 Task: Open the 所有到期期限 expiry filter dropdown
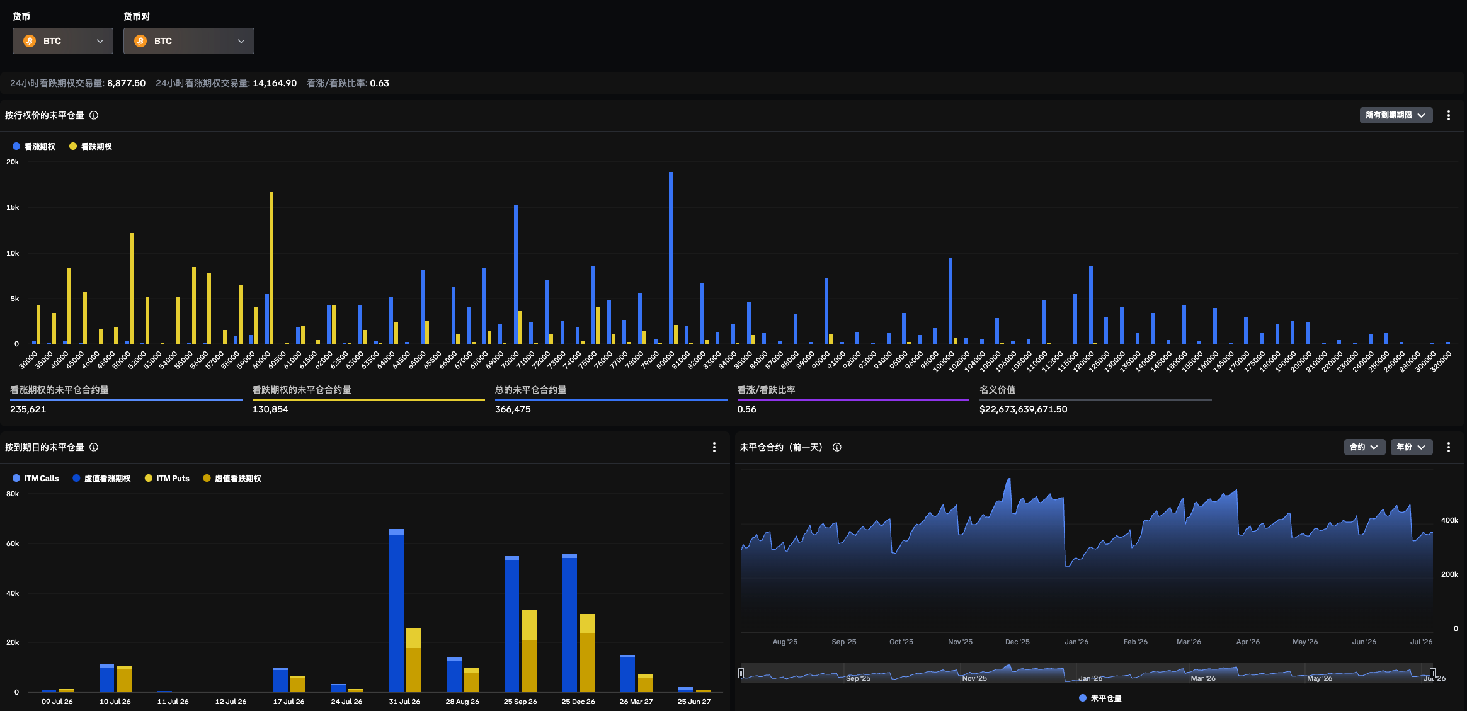point(1396,115)
